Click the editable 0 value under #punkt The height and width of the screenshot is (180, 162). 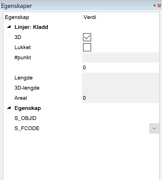point(119,68)
